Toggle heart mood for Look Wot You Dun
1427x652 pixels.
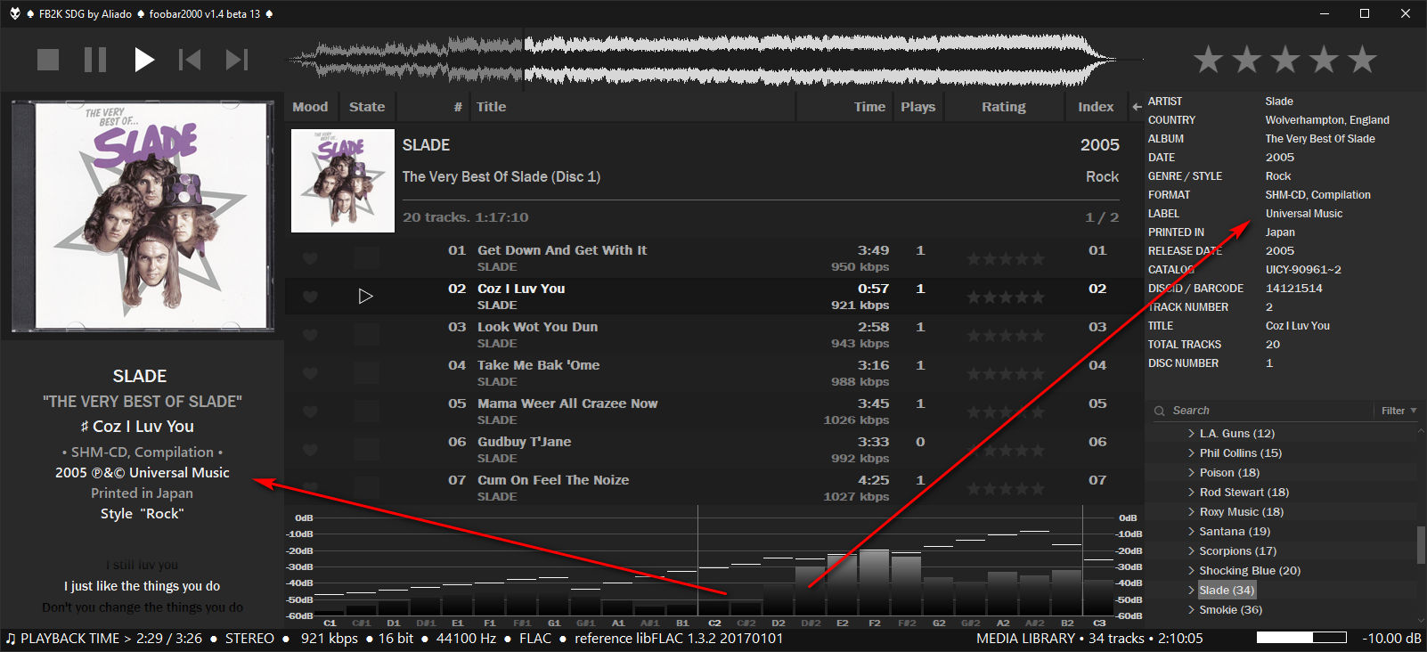click(x=310, y=335)
